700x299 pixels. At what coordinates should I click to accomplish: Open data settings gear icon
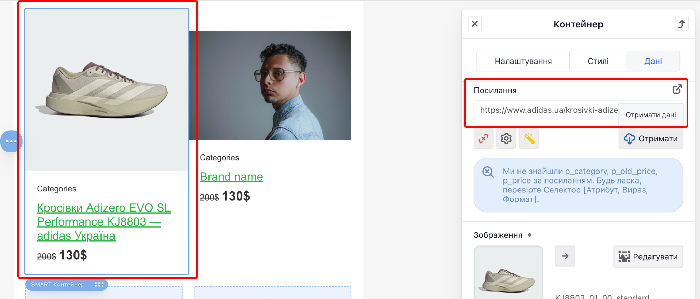coord(506,139)
